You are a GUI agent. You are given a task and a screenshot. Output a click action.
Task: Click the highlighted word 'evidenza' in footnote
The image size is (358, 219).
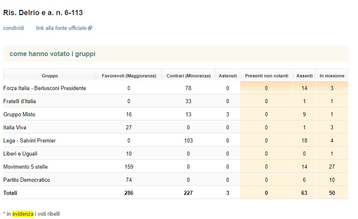(23, 214)
